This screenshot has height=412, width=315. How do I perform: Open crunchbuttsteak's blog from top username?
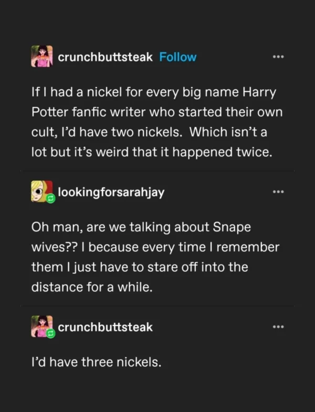tap(105, 57)
